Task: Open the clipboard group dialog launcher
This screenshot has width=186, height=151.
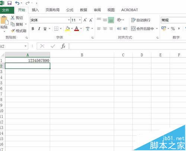Action: (26, 38)
